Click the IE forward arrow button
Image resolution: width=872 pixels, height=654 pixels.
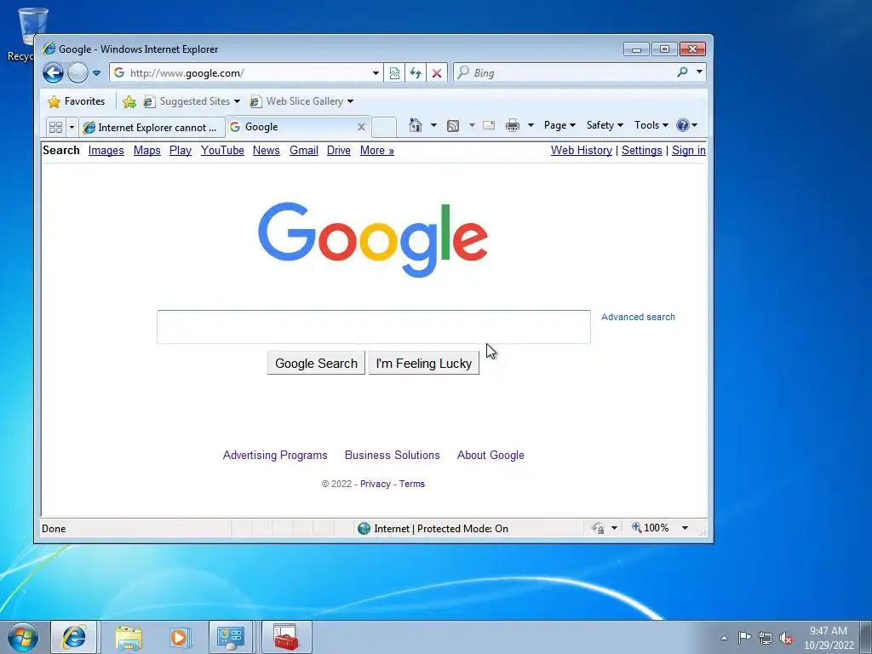(x=77, y=73)
